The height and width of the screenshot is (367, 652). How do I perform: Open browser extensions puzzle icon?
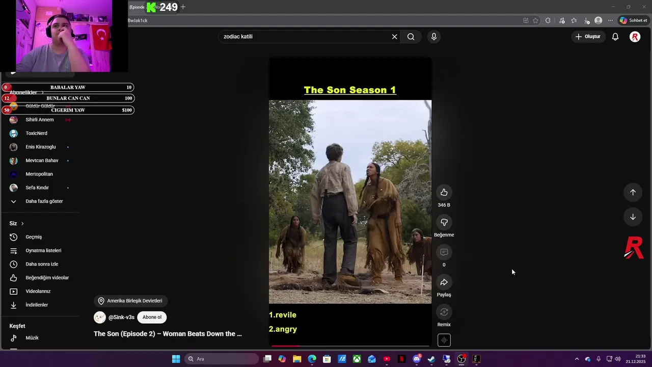click(548, 20)
